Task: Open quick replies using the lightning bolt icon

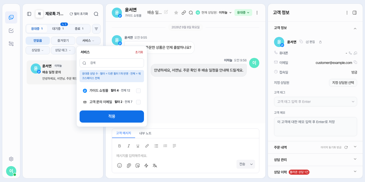Action: [x=146, y=166]
